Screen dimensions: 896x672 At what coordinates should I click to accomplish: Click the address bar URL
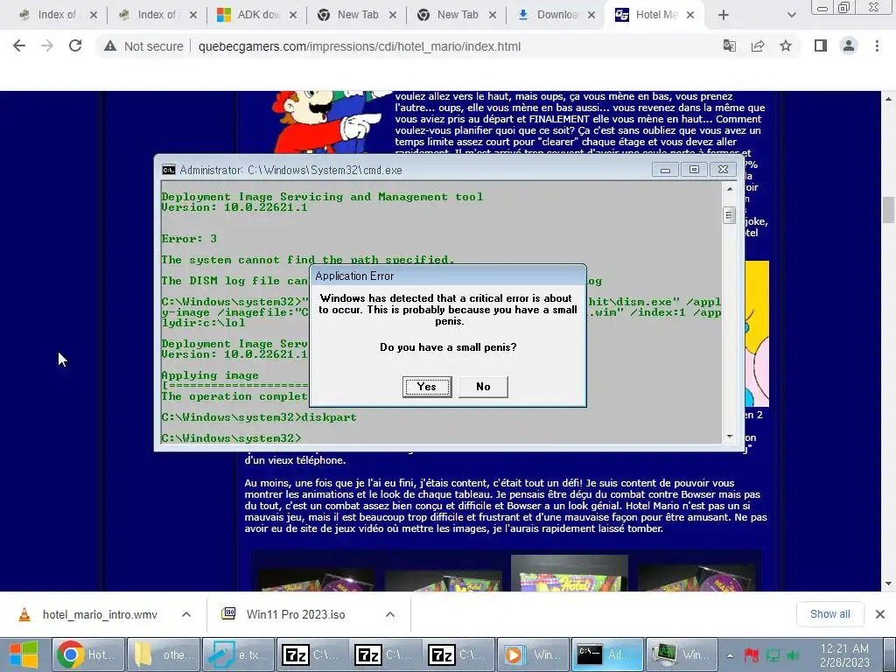[360, 46]
